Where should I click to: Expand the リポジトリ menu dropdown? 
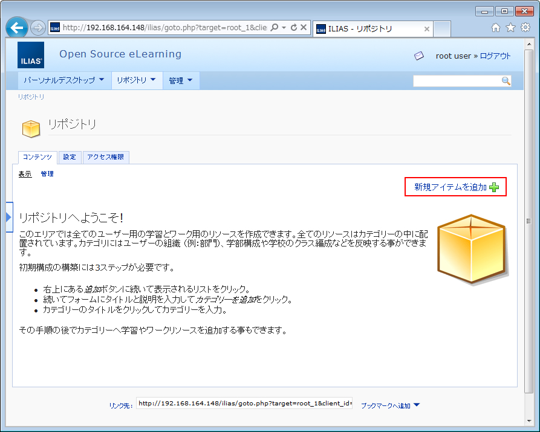[x=137, y=80]
